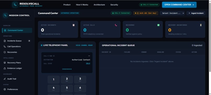Click the Active Incidents stat card
This screenshot has width=211, height=95.
point(58,29)
